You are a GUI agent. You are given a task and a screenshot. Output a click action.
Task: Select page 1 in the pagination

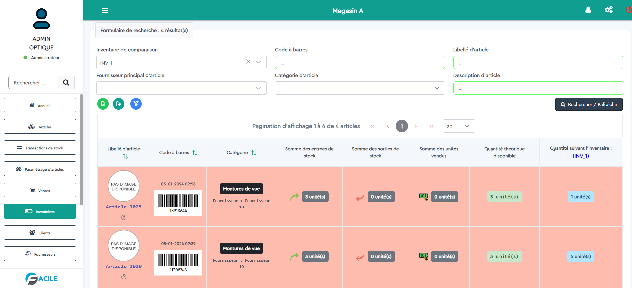(402, 126)
